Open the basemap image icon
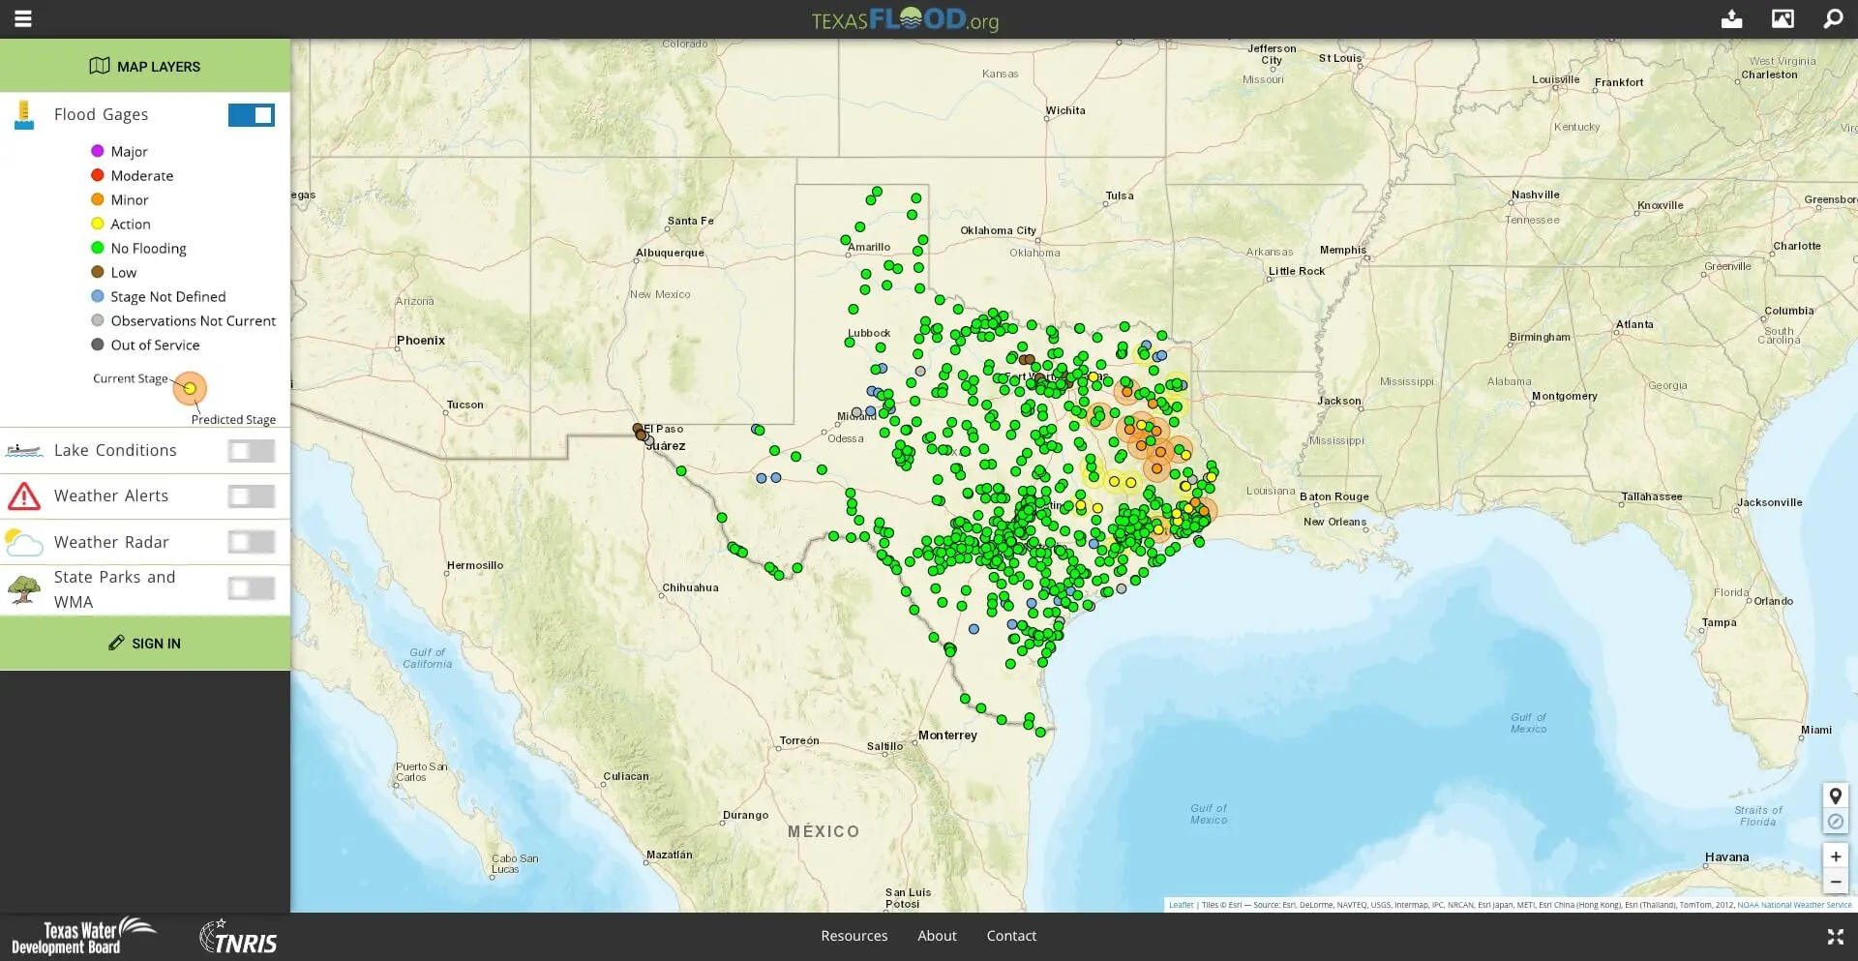 point(1782,19)
